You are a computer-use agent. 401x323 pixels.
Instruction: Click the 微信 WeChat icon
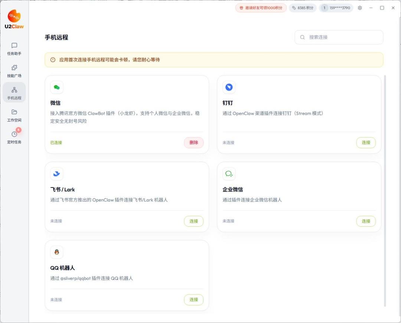pos(57,87)
